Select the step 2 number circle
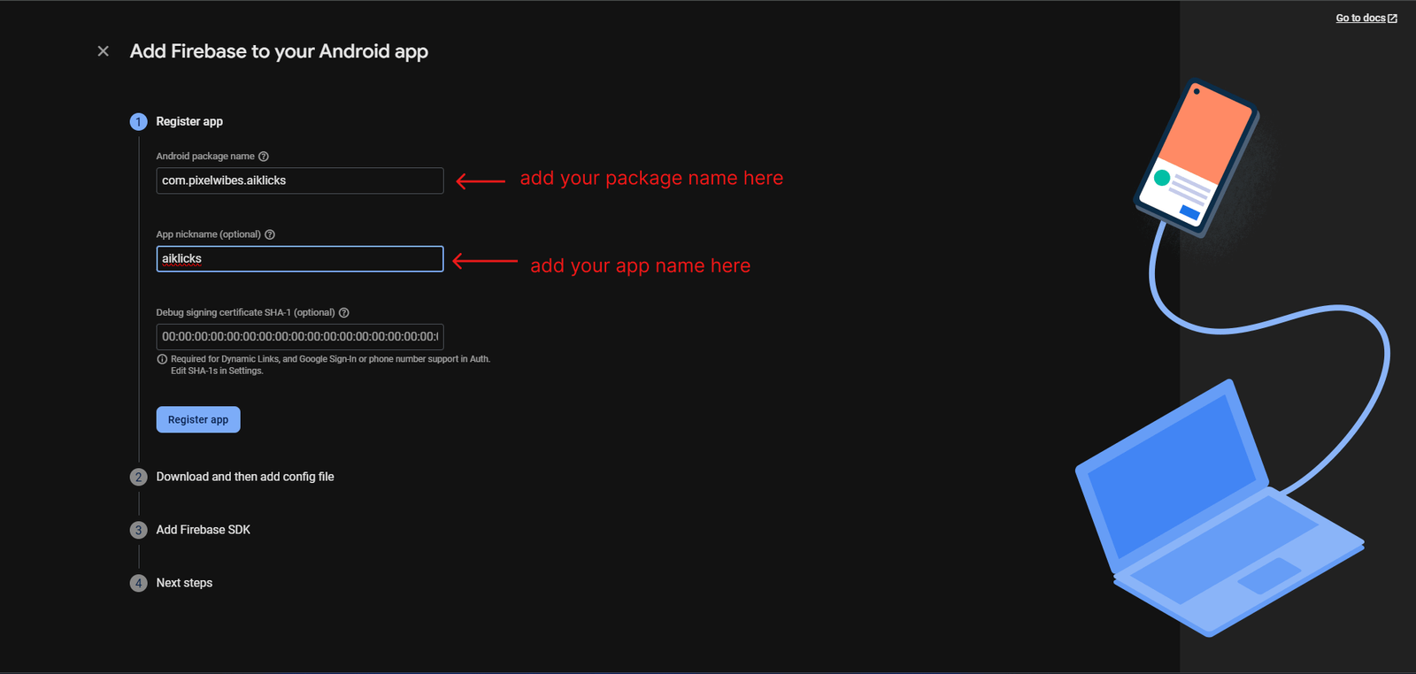 pos(138,477)
